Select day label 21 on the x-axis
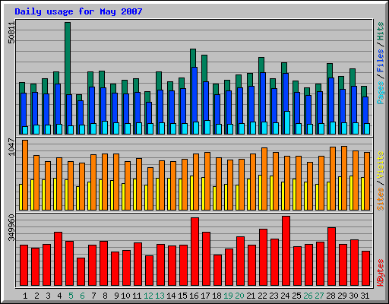 [251, 296]
